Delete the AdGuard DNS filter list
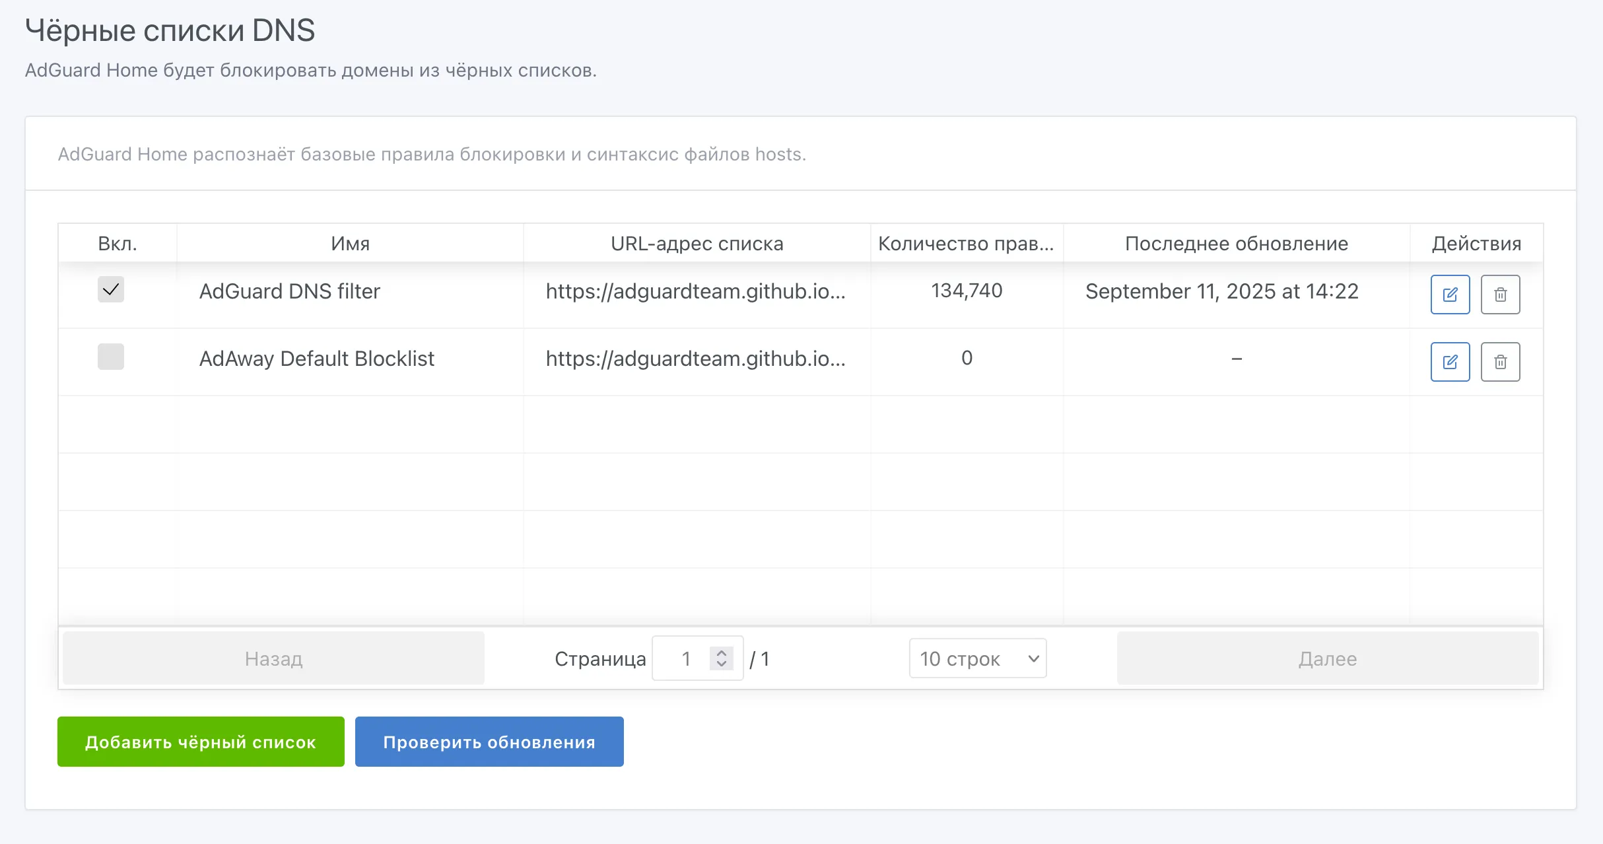1603x844 pixels. (x=1500, y=295)
